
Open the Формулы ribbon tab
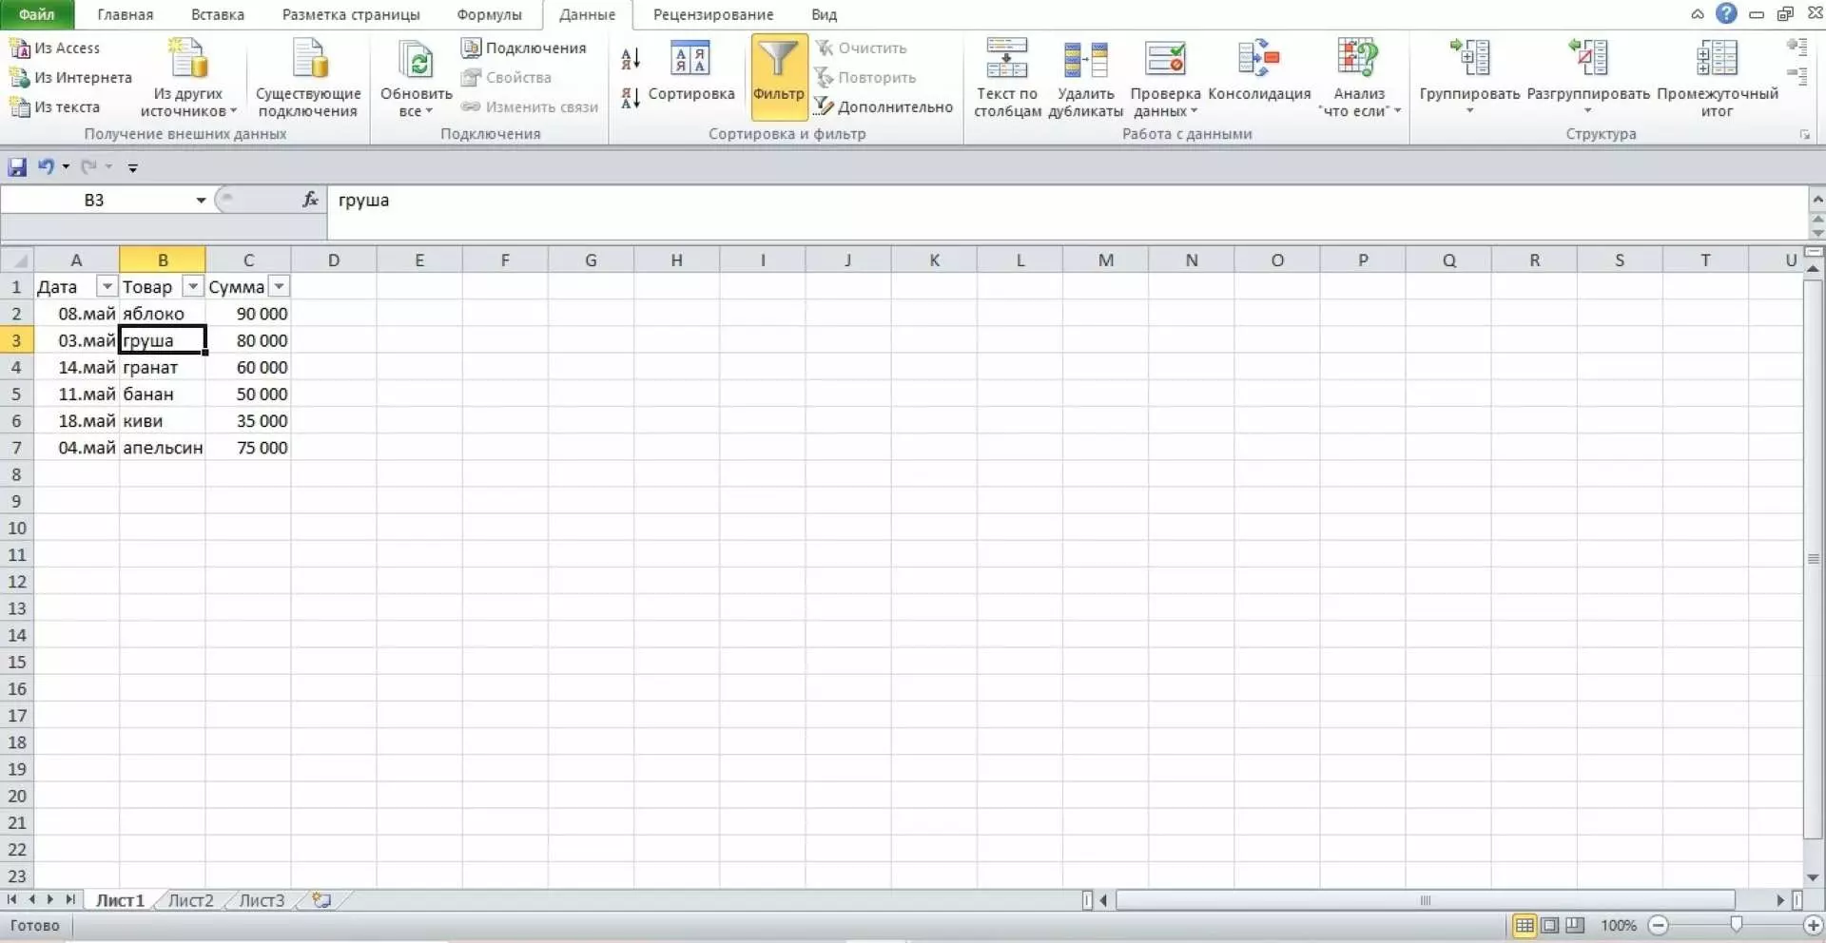[x=489, y=15]
